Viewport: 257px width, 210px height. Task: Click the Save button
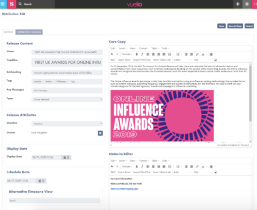222,26
